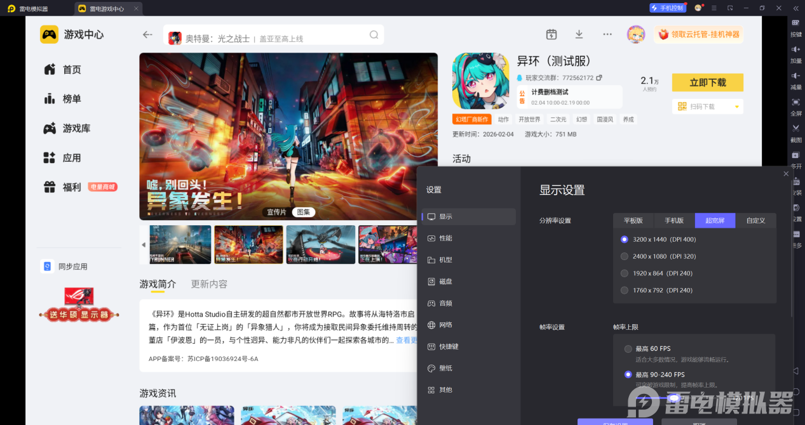Open 性能 settings category
805x425 pixels.
click(x=469, y=238)
